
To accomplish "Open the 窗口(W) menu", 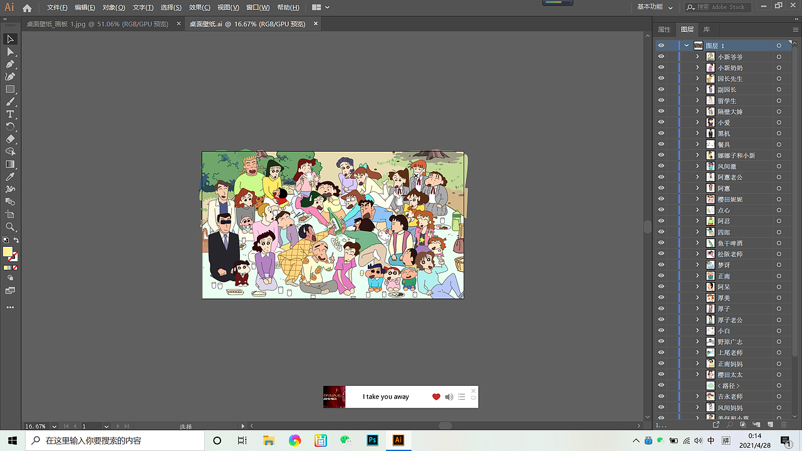I will click(258, 8).
